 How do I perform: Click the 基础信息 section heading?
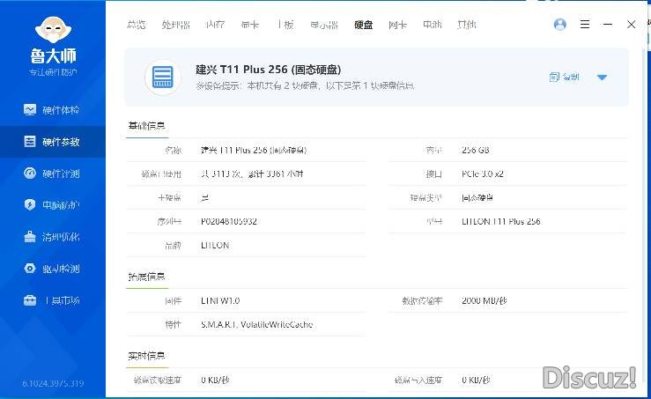click(x=146, y=125)
